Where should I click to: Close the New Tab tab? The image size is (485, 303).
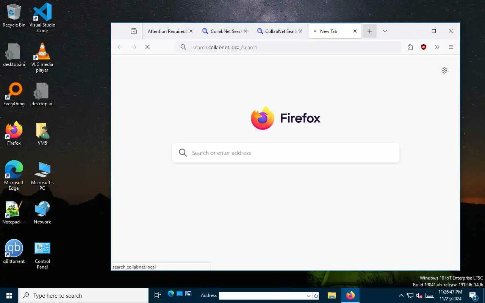pyautogui.click(x=355, y=31)
